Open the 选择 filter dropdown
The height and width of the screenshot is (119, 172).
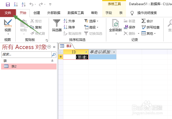click(x=91, y=21)
